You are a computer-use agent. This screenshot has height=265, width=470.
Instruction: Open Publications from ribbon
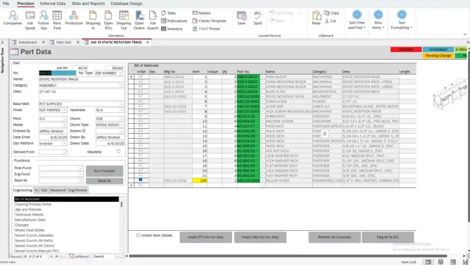click(174, 21)
